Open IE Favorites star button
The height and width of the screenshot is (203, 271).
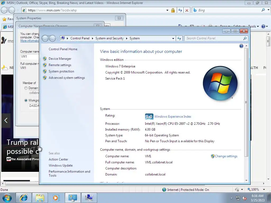[4, 19]
